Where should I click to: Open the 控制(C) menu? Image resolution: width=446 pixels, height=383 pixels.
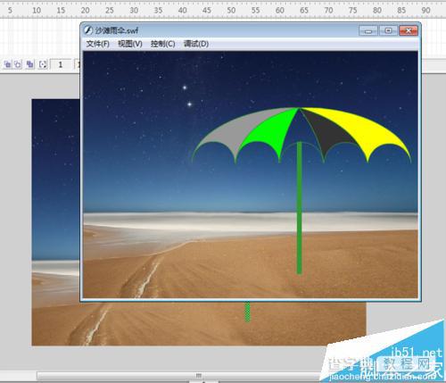coord(162,44)
